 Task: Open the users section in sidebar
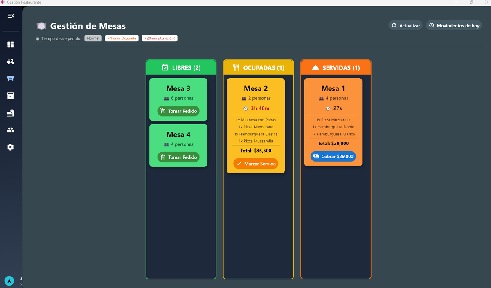coord(11,130)
